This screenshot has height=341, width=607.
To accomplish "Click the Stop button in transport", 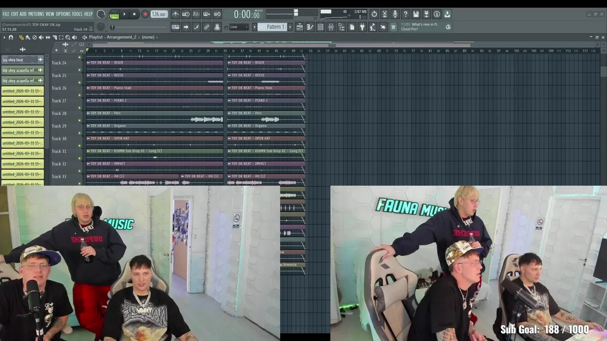I will tap(134, 14).
